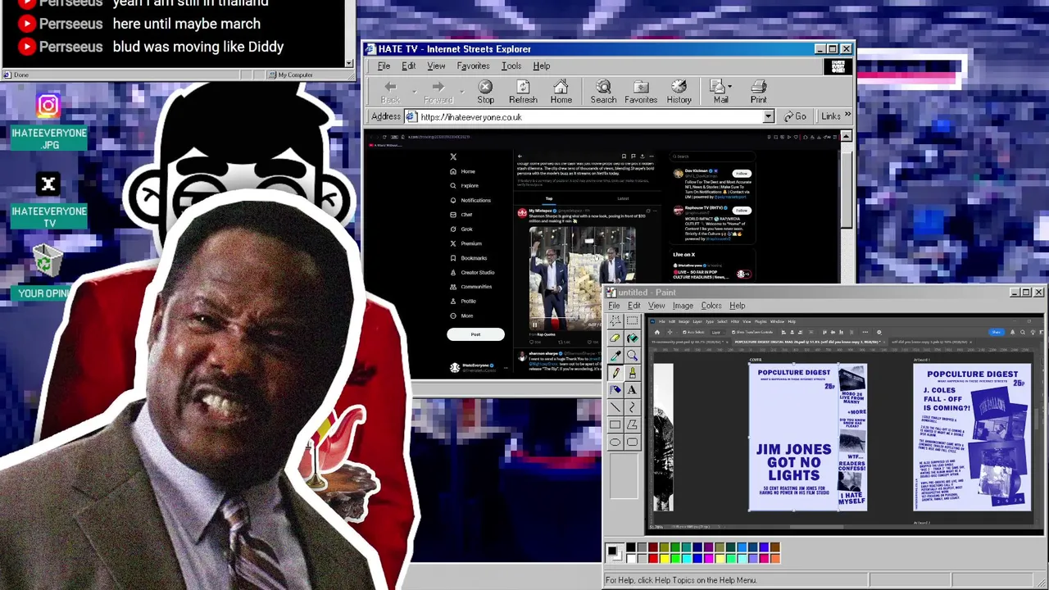1049x590 pixels.
Task: Pause the video in the My Mixtapez post
Action: [535, 324]
